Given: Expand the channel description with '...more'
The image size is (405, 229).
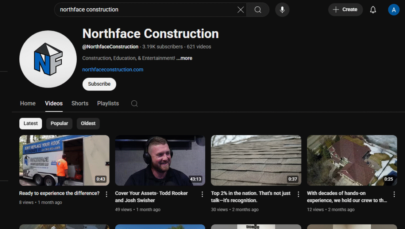Looking at the screenshot, I should (184, 58).
